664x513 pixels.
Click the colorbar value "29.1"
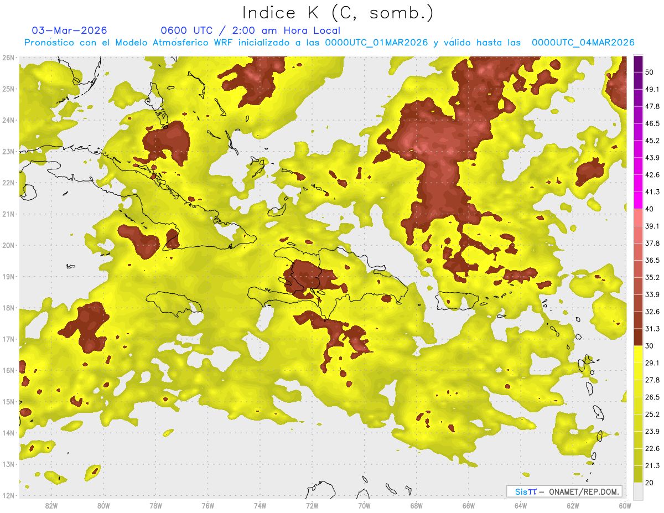click(x=652, y=362)
